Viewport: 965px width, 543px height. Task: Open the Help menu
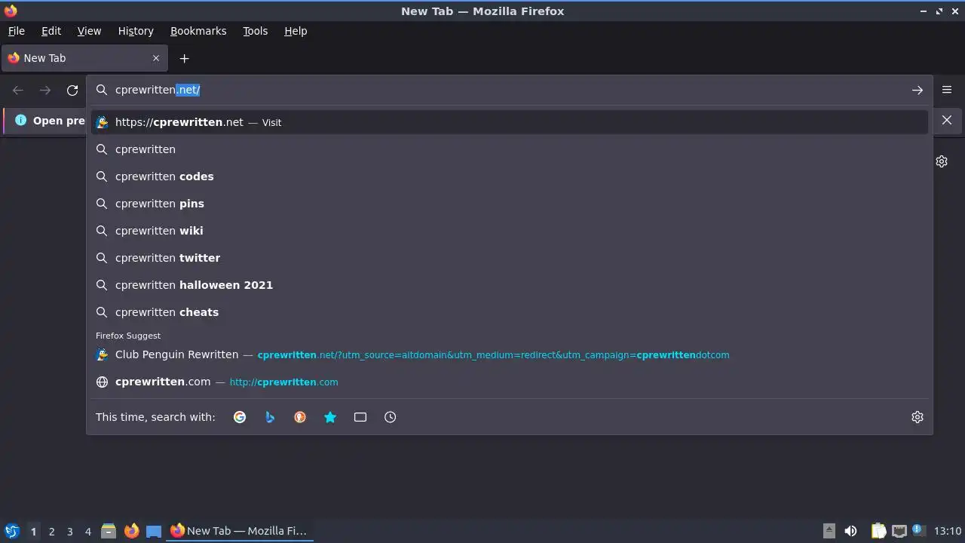point(296,31)
